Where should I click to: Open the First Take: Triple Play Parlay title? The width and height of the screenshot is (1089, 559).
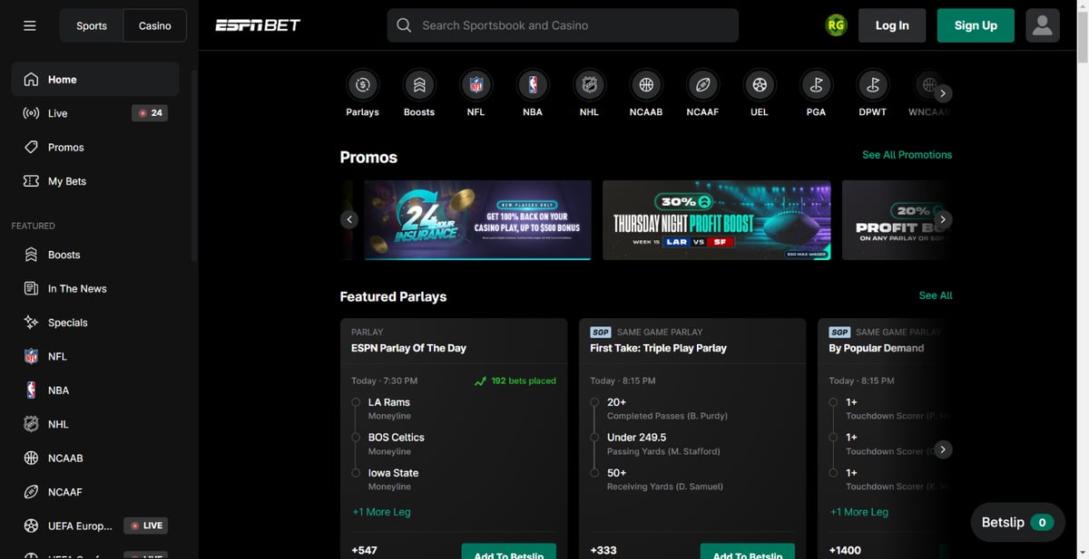[658, 348]
